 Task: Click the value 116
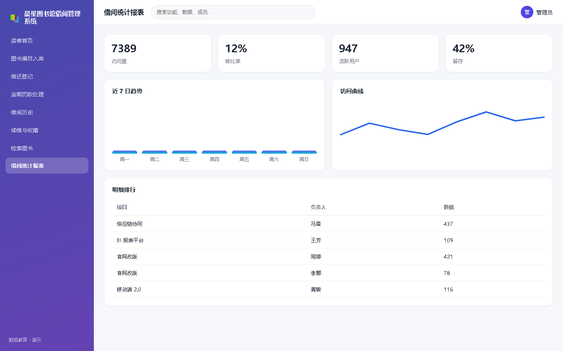click(448, 289)
